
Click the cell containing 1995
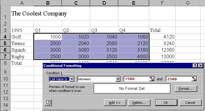pyautogui.click(x=22, y=30)
